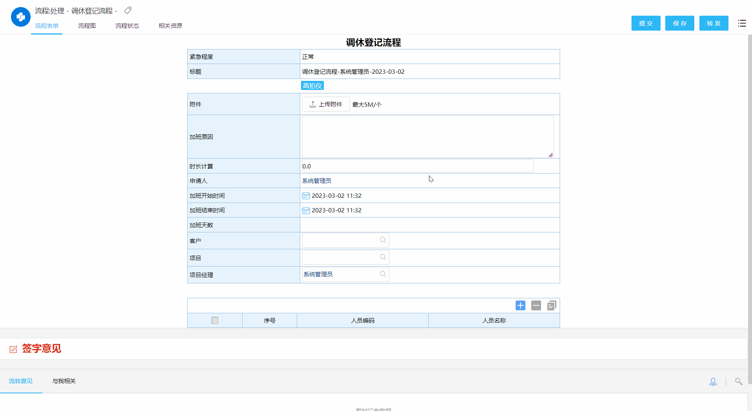Click the 系统管理员 applicant link
This screenshot has width=752, height=411.
click(317, 181)
